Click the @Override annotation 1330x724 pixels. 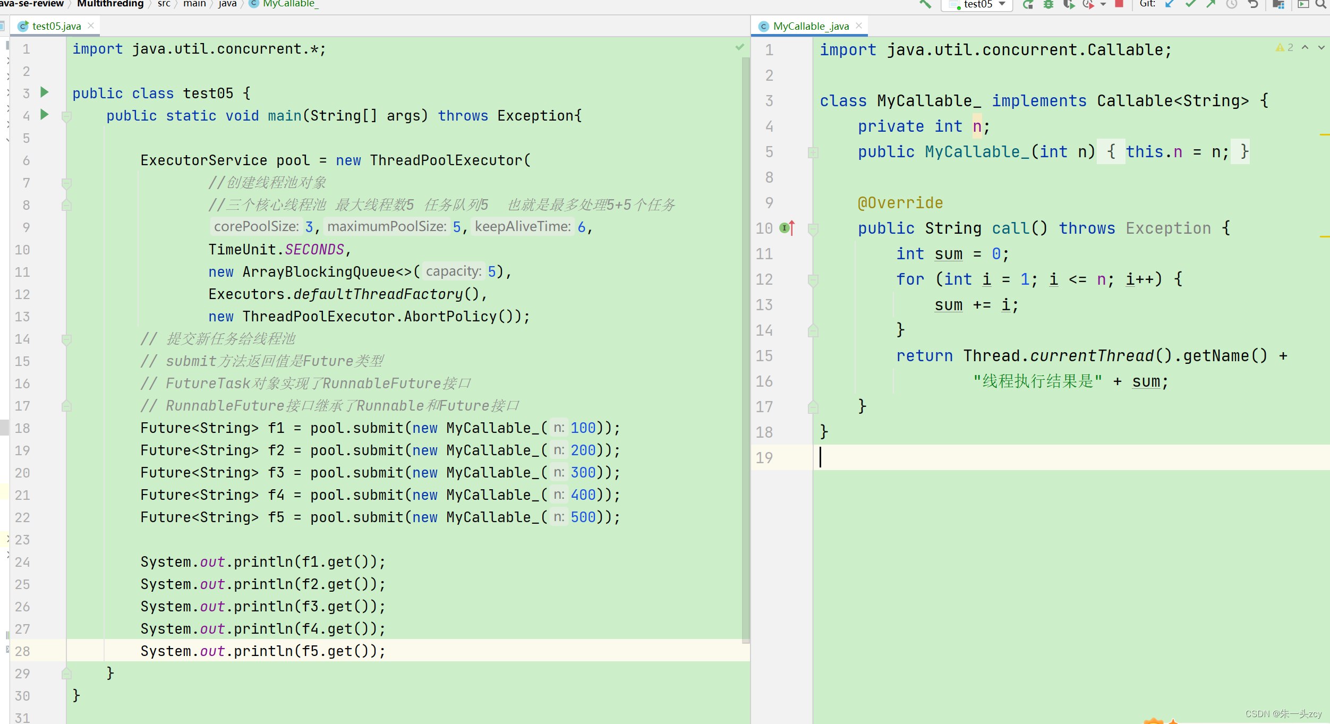pyautogui.click(x=900, y=202)
